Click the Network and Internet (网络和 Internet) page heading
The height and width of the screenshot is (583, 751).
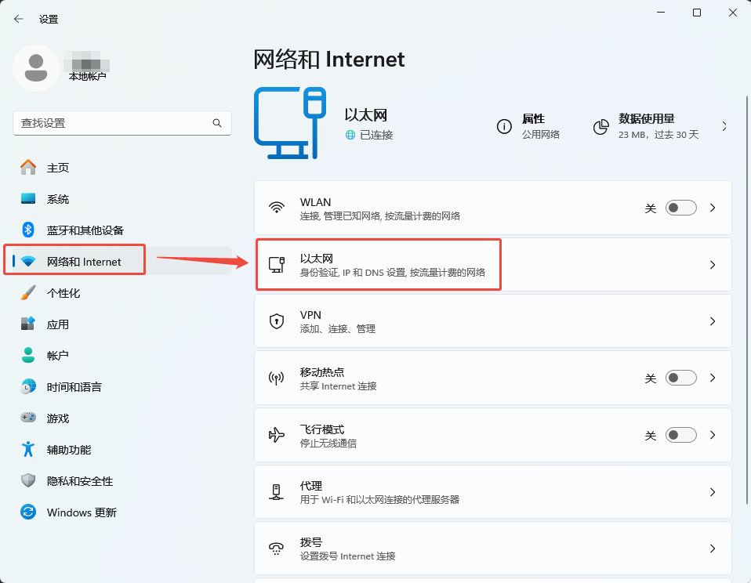(x=329, y=60)
